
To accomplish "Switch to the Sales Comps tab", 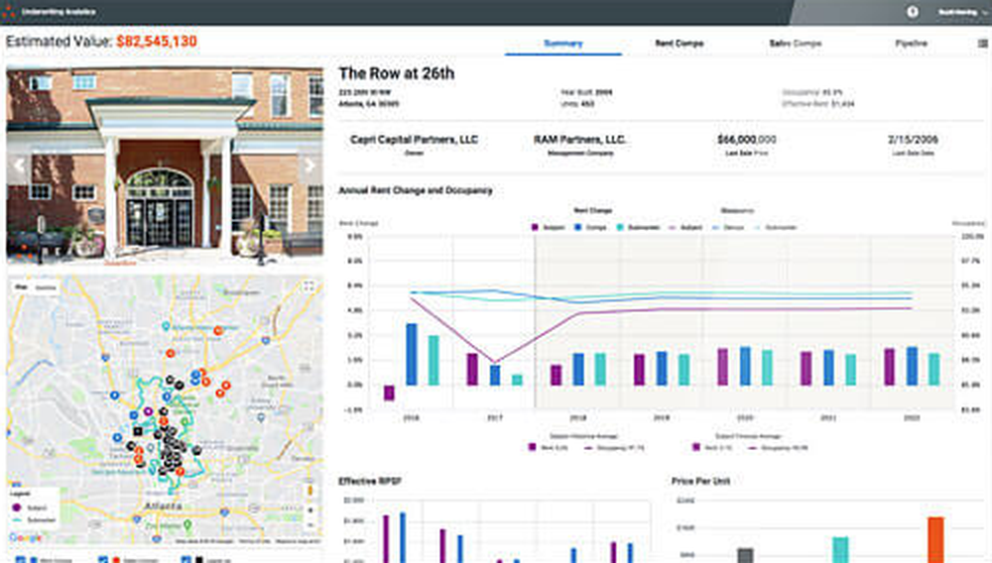I will (x=796, y=44).
